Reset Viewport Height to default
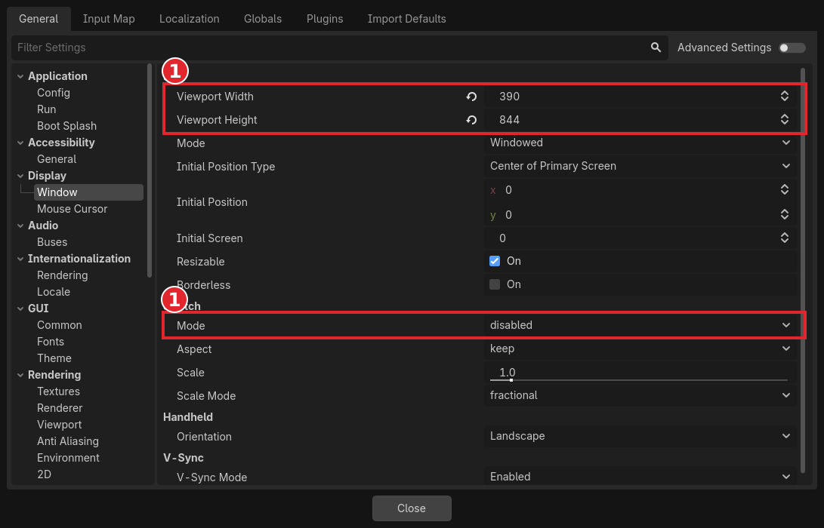 pos(471,120)
